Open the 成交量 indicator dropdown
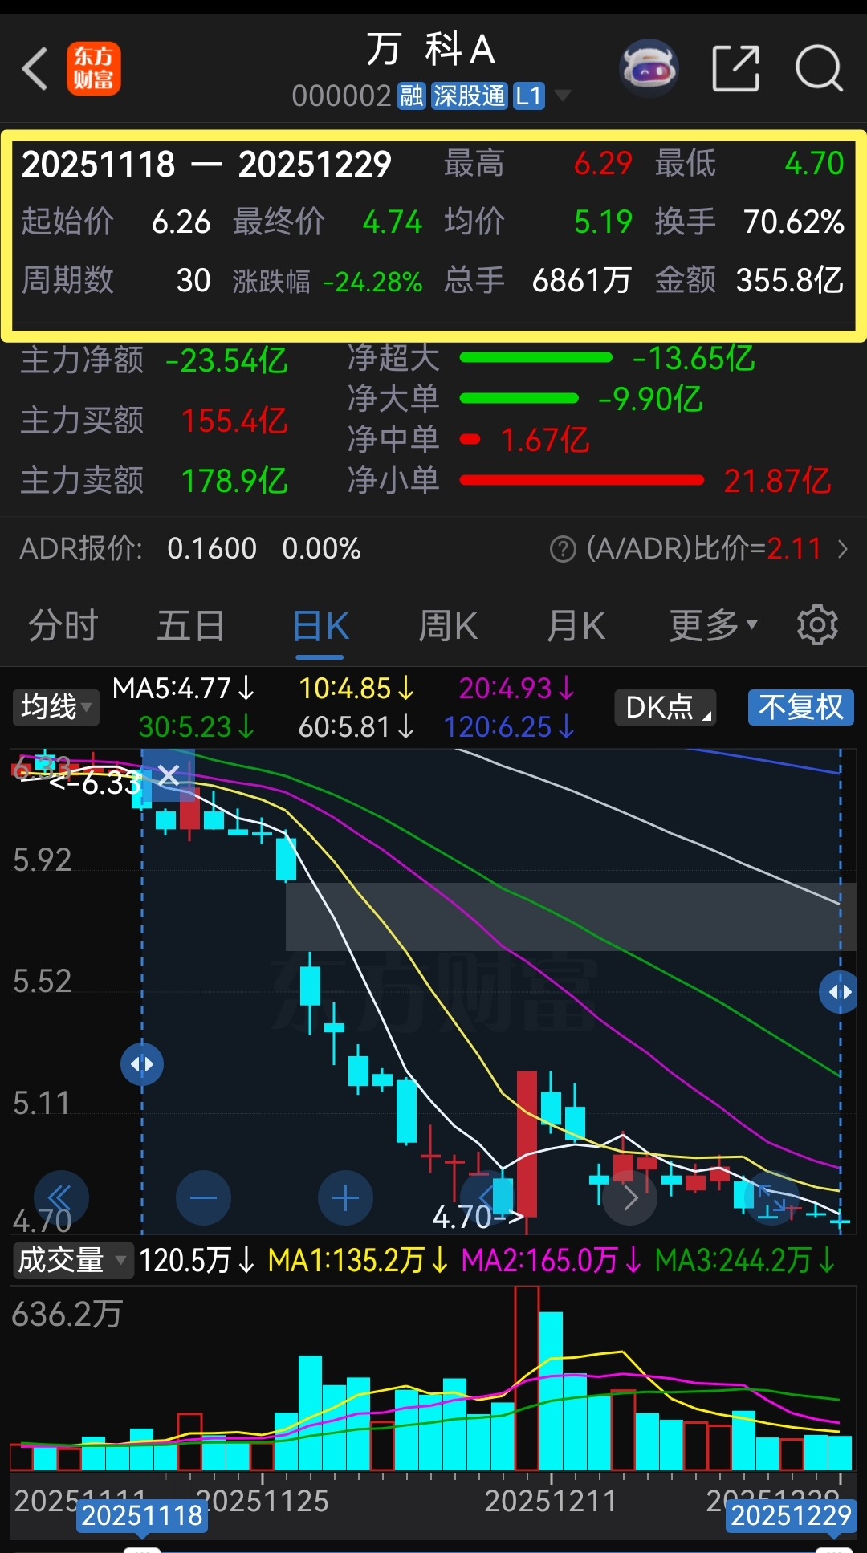This screenshot has height=1553, width=867. [72, 1260]
